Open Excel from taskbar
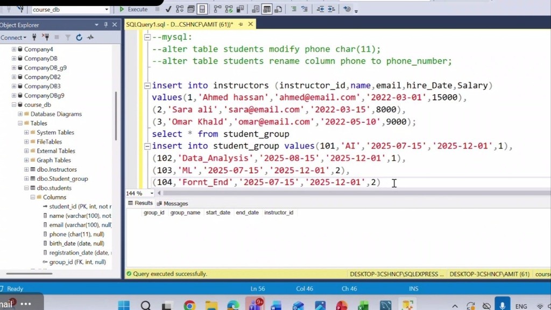The height and width of the screenshot is (310, 551). tap(363, 305)
